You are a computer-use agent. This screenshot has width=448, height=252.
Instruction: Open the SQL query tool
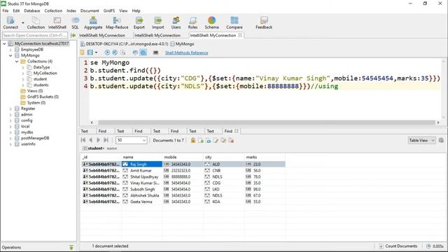pos(75,22)
